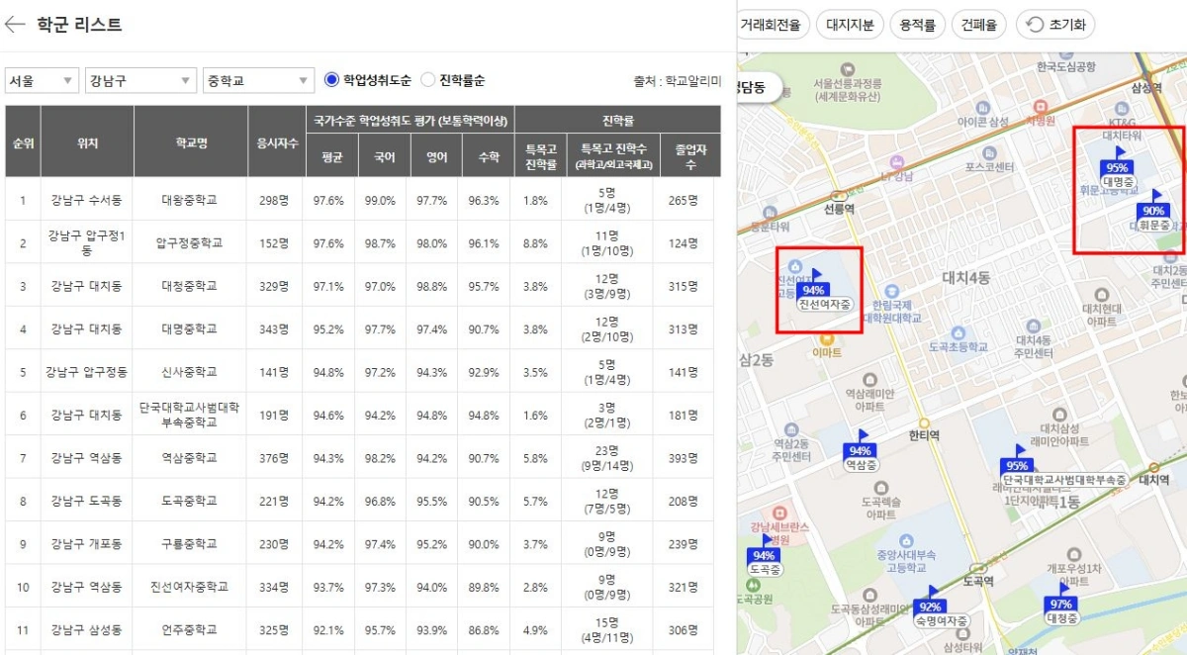Select the 진선여자중학교 row name
Viewport: 1187px width, 655px height.
(x=189, y=587)
